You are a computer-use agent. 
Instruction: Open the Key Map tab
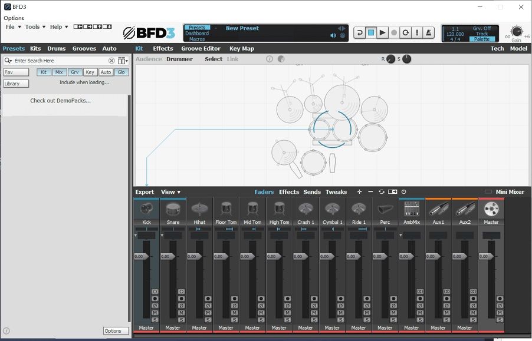click(242, 48)
